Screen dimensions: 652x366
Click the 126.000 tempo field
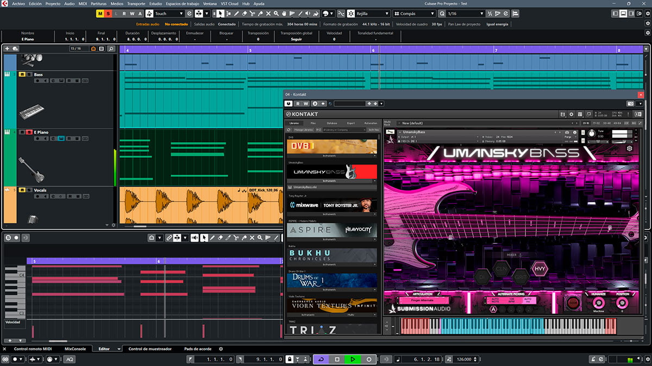coord(463,359)
